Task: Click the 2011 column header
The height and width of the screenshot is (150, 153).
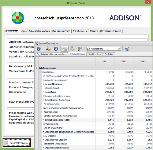Action: 105,61
